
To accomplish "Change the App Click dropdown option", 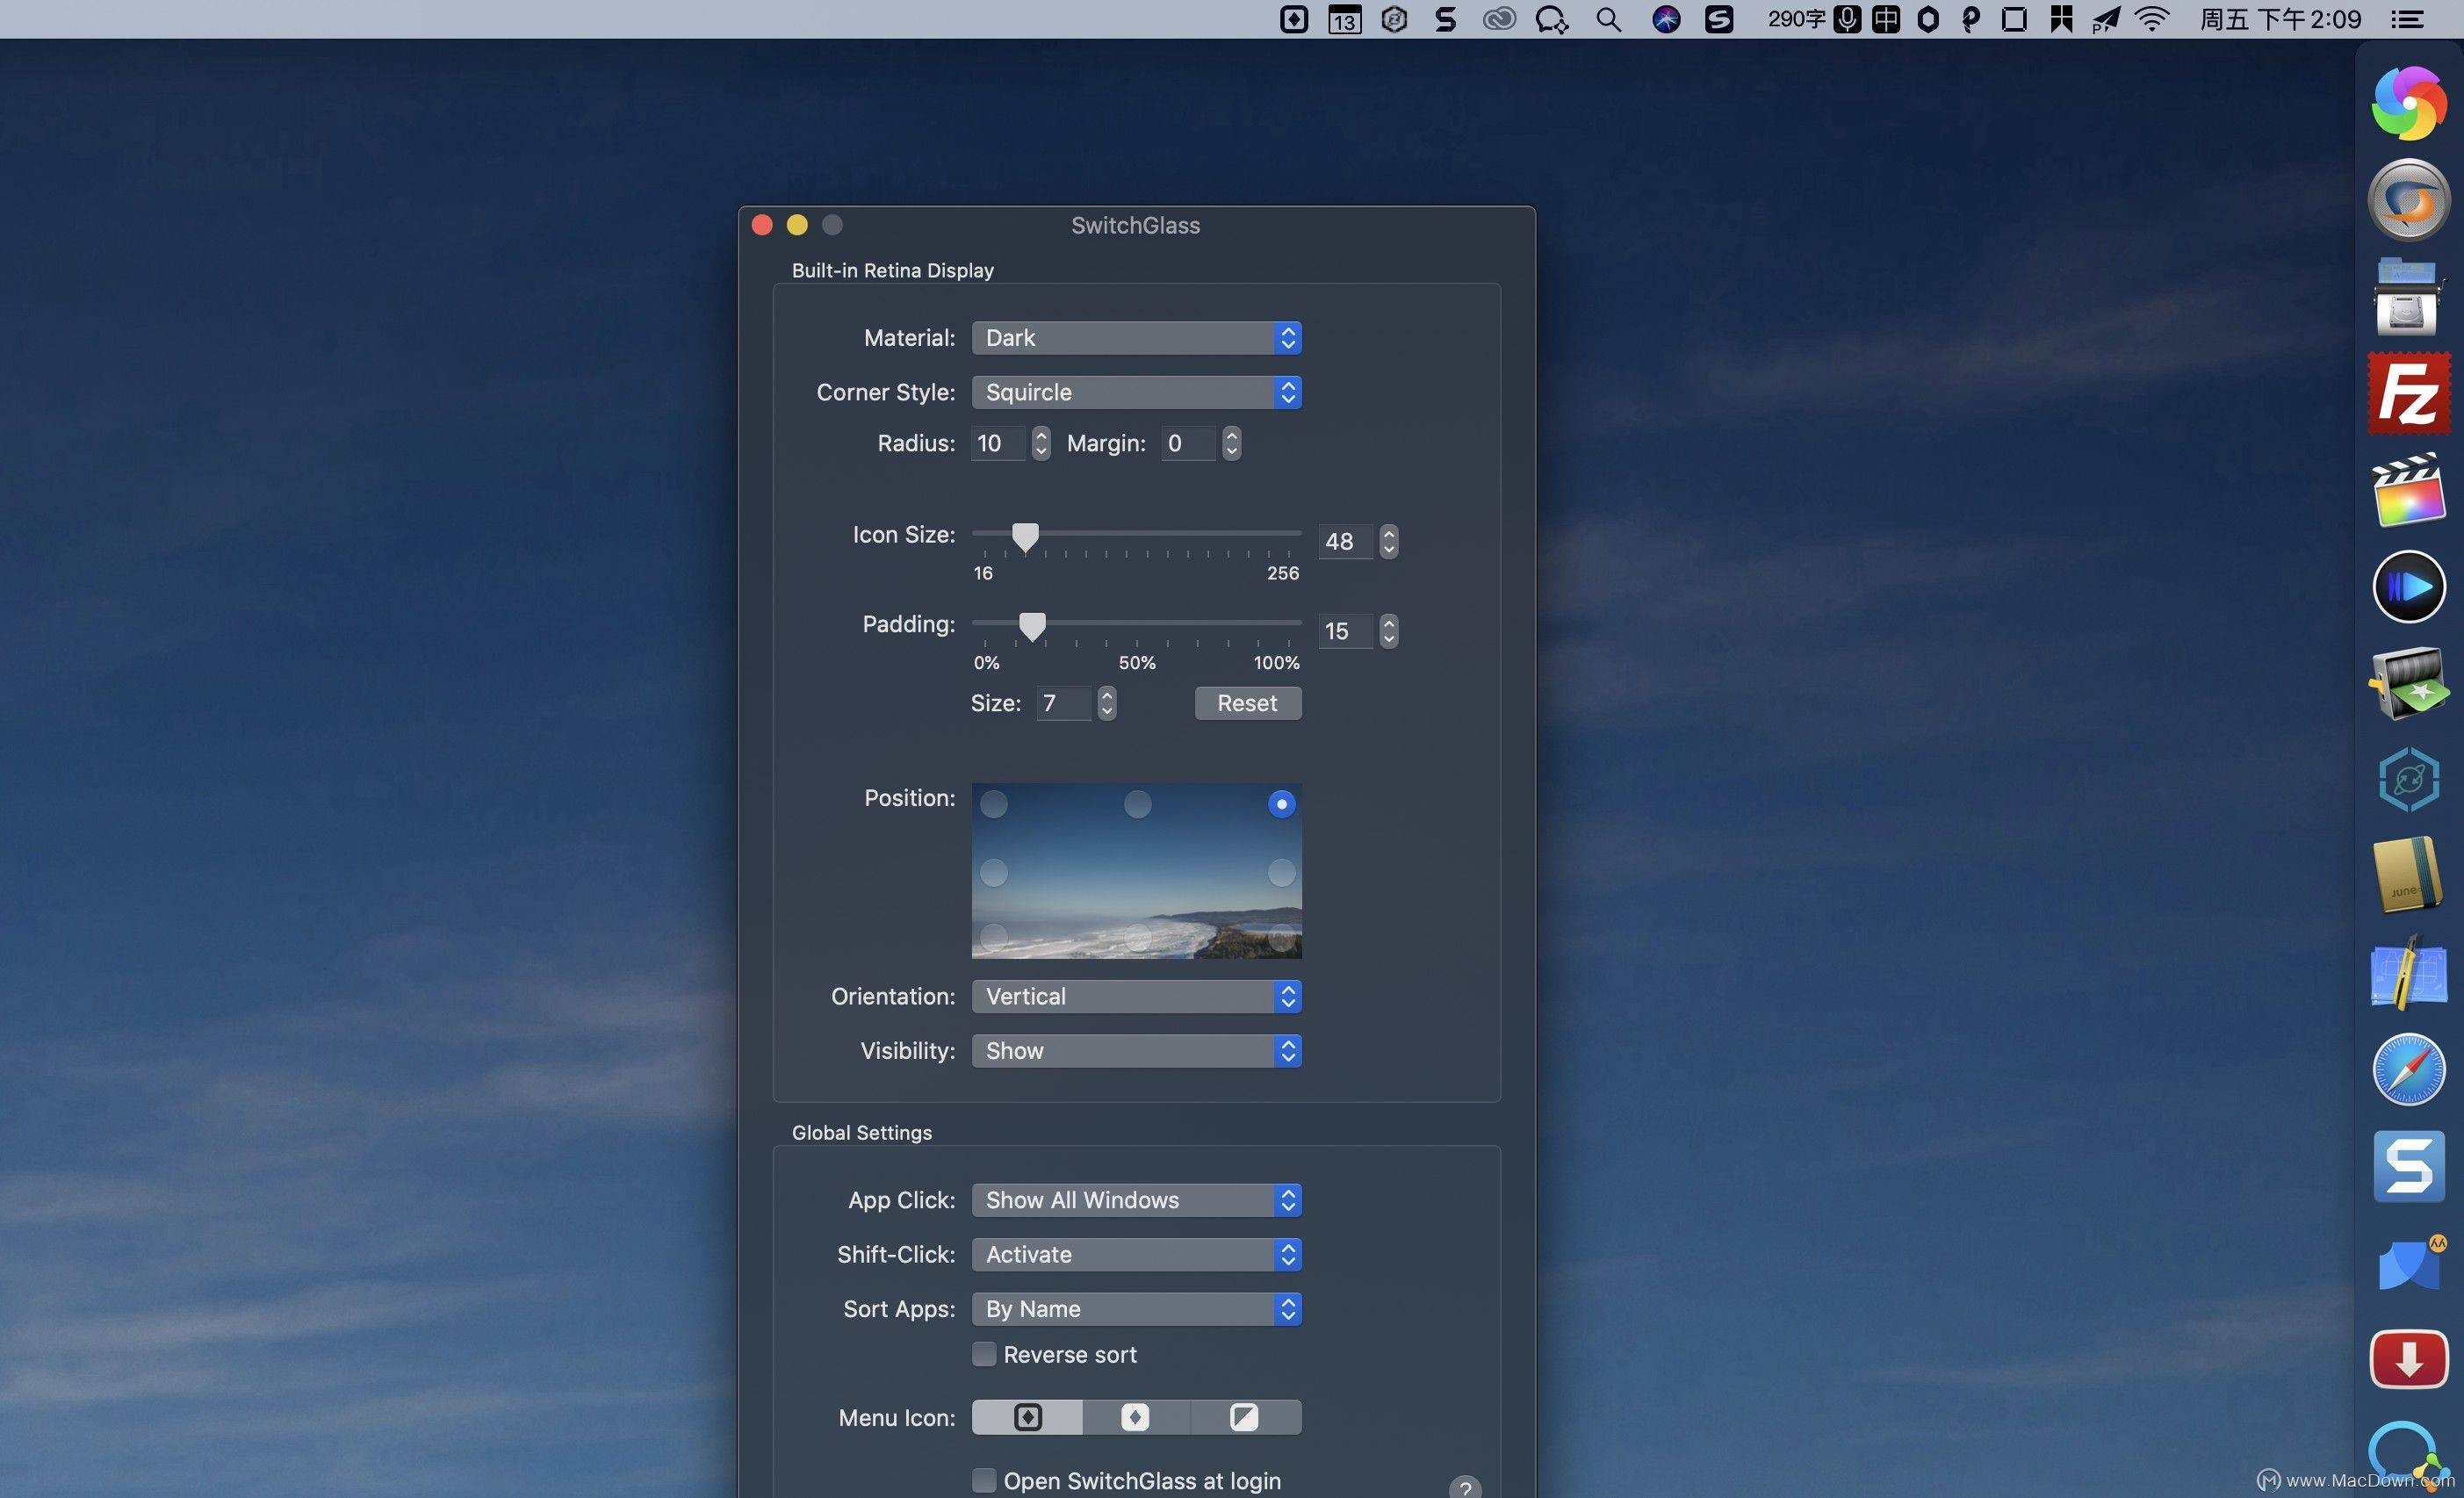I will pyautogui.click(x=1136, y=1200).
